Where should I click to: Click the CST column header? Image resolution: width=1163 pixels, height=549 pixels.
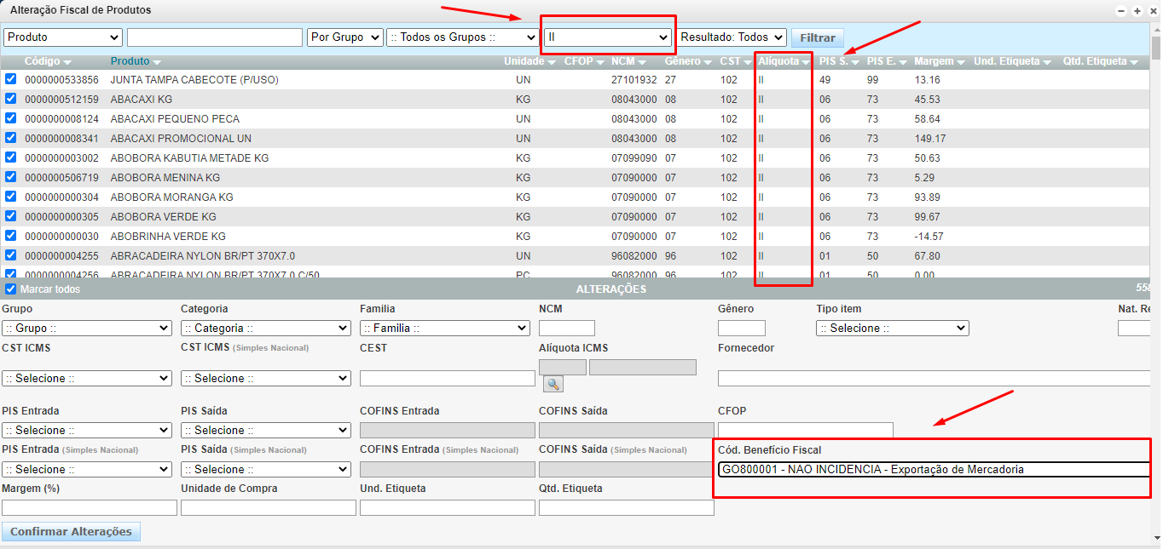coord(730,61)
